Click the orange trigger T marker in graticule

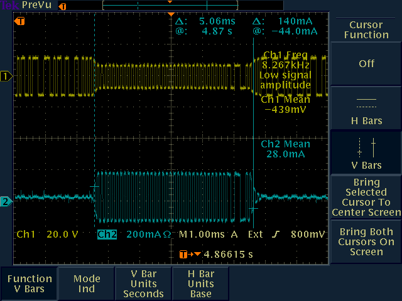coord(19,21)
